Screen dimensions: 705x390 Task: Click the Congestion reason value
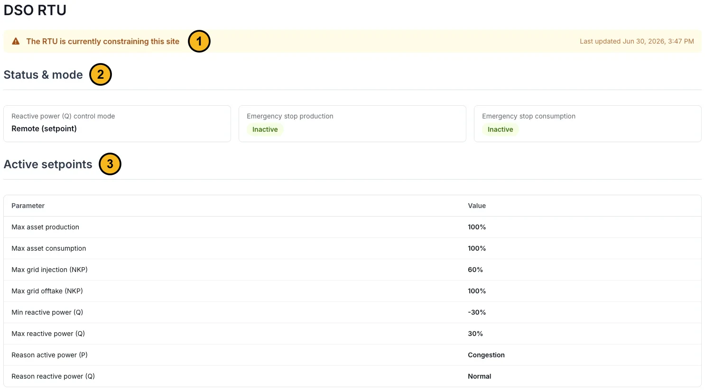tap(486, 355)
